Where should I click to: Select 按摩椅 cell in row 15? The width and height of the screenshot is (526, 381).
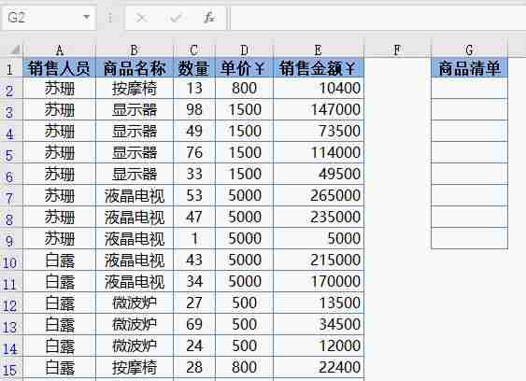135,367
